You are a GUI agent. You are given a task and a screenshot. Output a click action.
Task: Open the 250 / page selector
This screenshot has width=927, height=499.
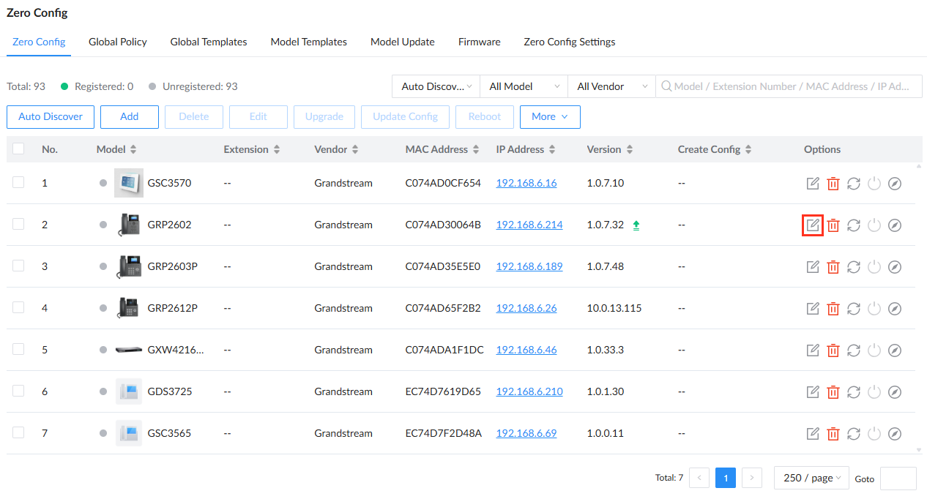pos(811,478)
